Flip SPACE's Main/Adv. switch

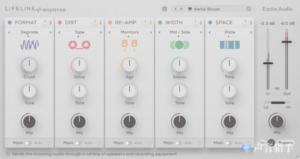tap(229, 143)
